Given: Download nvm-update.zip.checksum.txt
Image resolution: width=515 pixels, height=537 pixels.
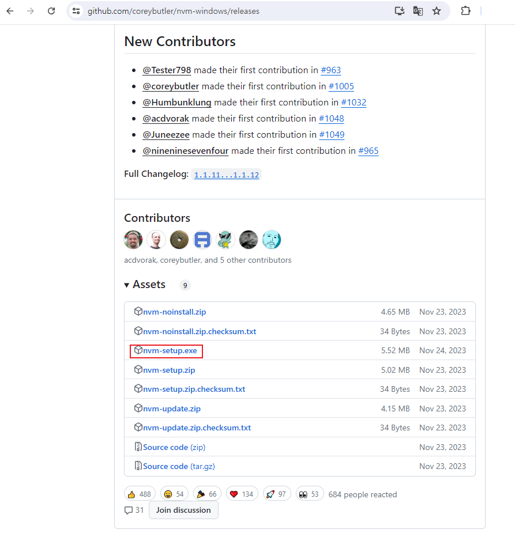Looking at the screenshot, I should click(x=197, y=428).
